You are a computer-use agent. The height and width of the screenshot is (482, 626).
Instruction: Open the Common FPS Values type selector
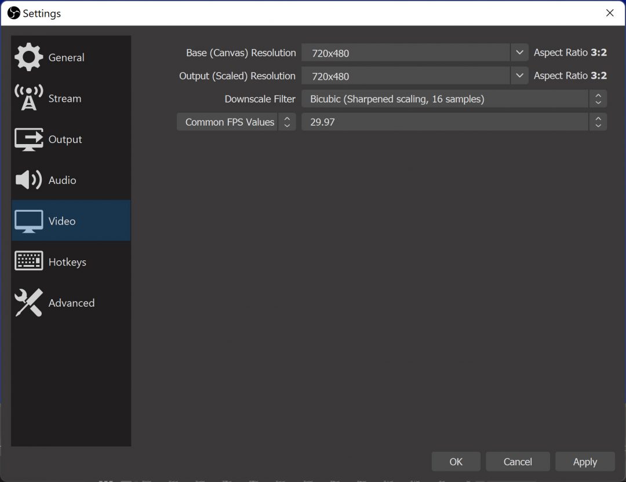click(236, 122)
